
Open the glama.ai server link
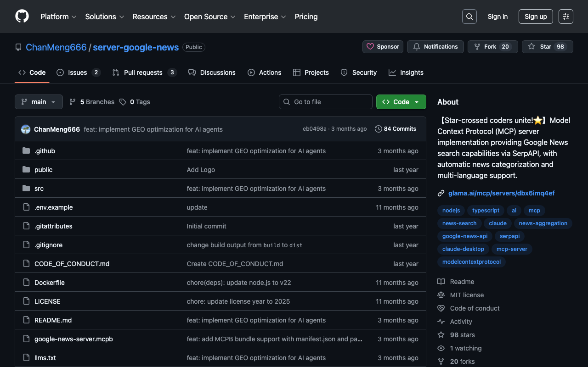click(x=501, y=193)
